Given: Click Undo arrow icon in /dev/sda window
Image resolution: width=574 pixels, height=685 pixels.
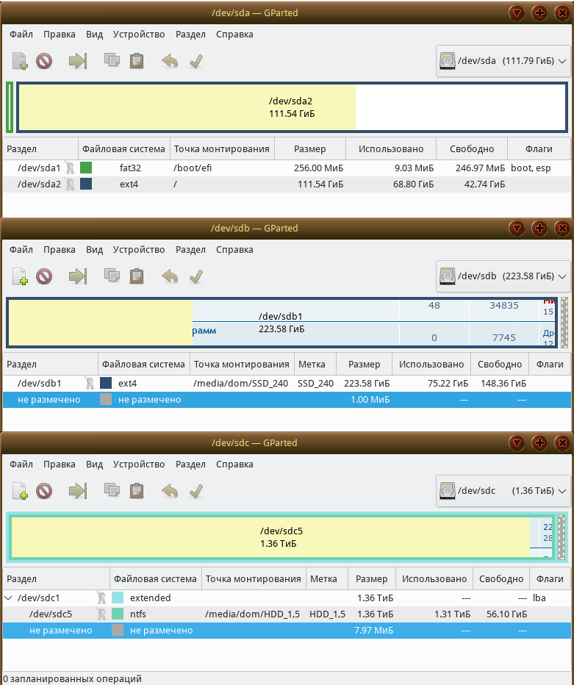Looking at the screenshot, I should (170, 61).
